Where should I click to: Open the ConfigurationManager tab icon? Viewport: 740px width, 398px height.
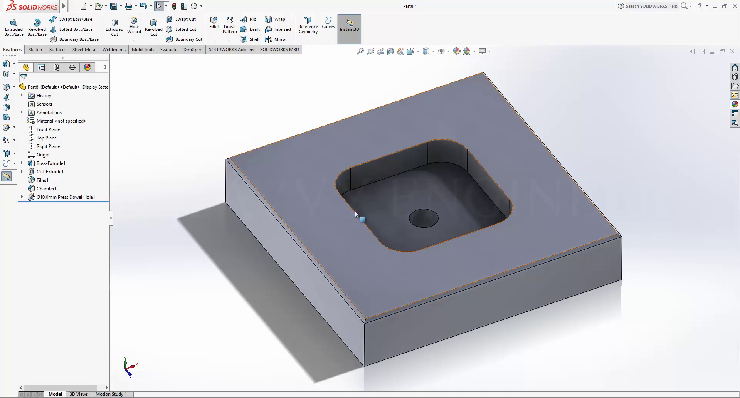(57, 67)
